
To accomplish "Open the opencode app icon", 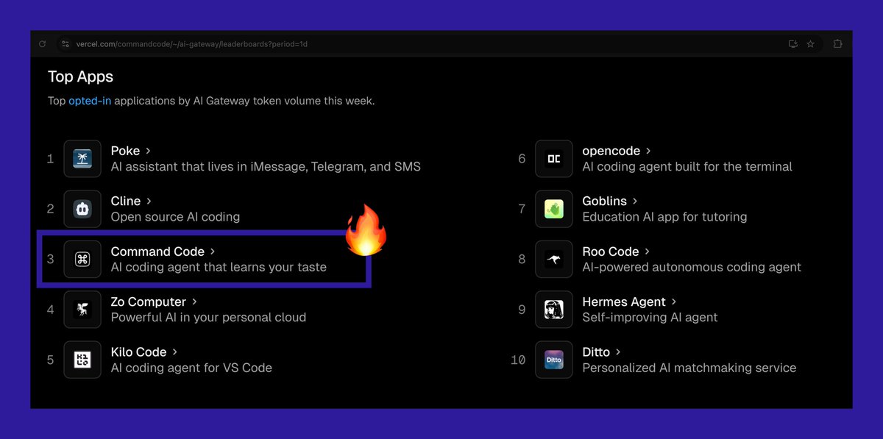I will coord(554,159).
